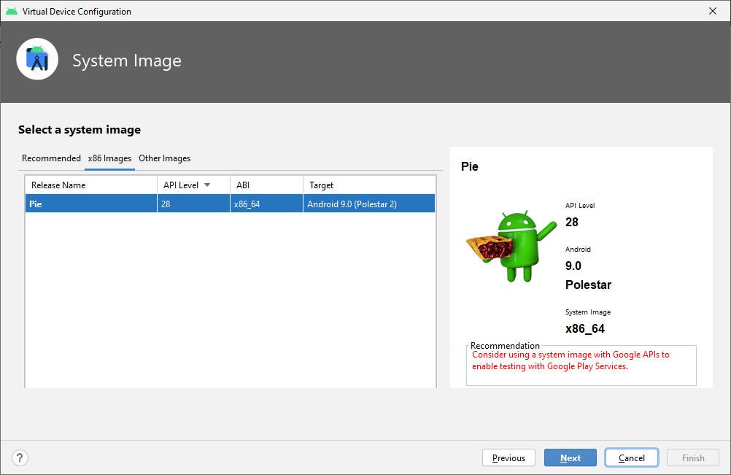This screenshot has width=731, height=475.
Task: Toggle the API Level sort arrow
Action: 207,185
